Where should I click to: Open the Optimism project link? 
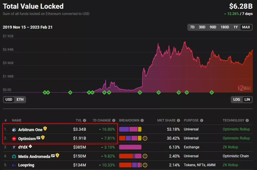click(x=27, y=139)
